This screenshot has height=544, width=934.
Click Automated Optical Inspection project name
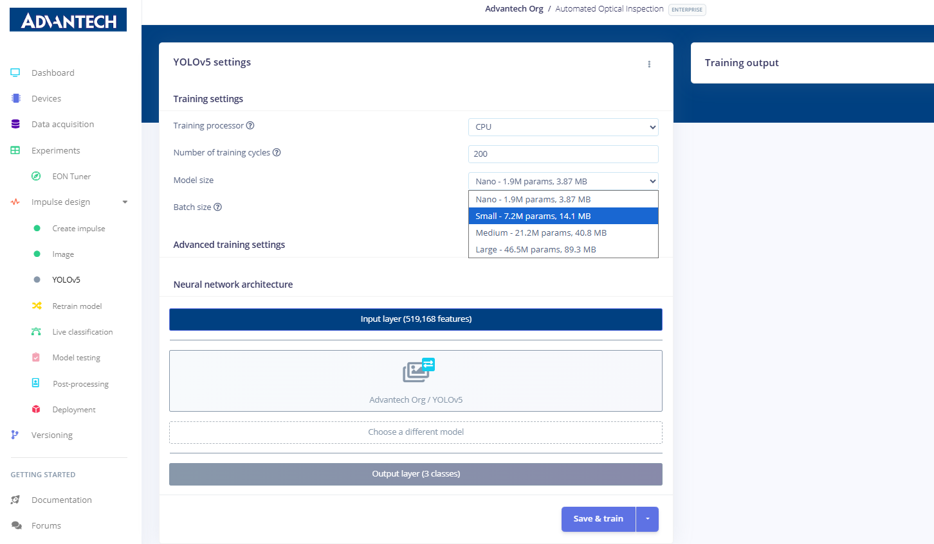click(609, 9)
